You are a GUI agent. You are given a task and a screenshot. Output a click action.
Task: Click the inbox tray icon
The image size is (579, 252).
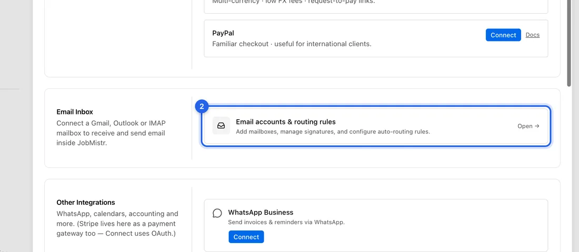tap(221, 125)
